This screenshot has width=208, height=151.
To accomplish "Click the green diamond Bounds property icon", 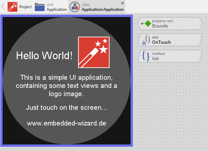I will pyautogui.click(x=148, y=24).
